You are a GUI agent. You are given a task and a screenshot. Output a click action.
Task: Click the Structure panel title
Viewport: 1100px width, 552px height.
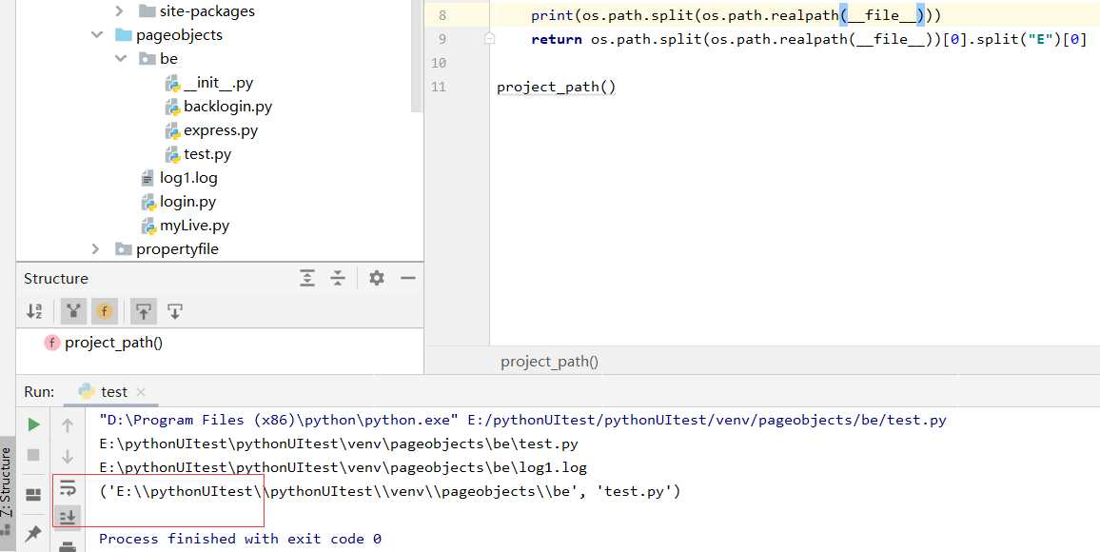pos(56,279)
